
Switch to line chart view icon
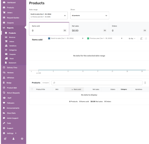click(x=141, y=38)
